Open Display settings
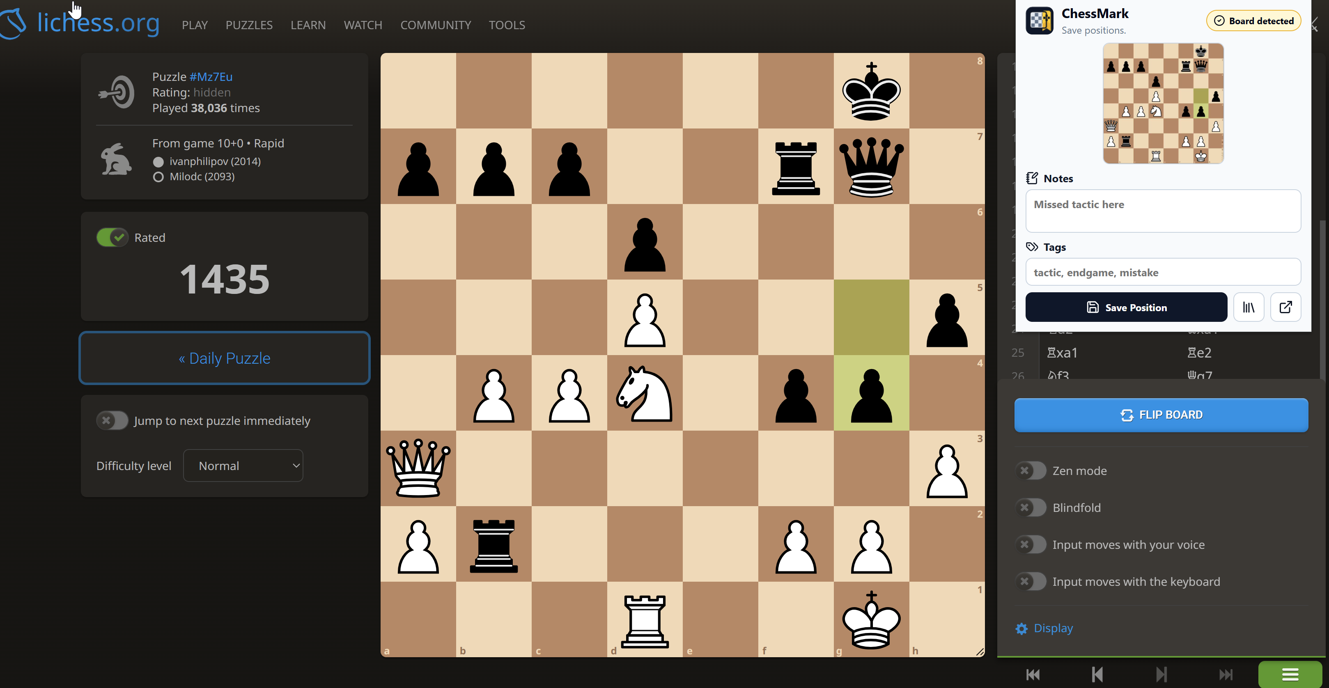1329x688 pixels. coord(1044,628)
